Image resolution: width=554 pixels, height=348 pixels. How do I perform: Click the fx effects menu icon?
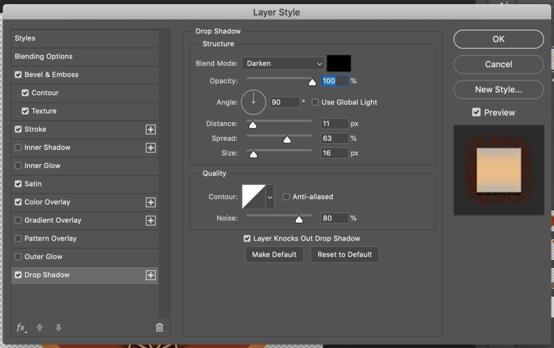point(21,327)
